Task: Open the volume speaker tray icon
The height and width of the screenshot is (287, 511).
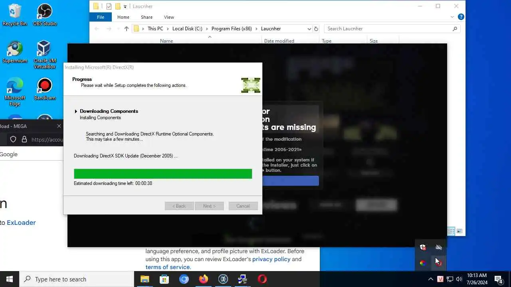Action: (x=459, y=279)
